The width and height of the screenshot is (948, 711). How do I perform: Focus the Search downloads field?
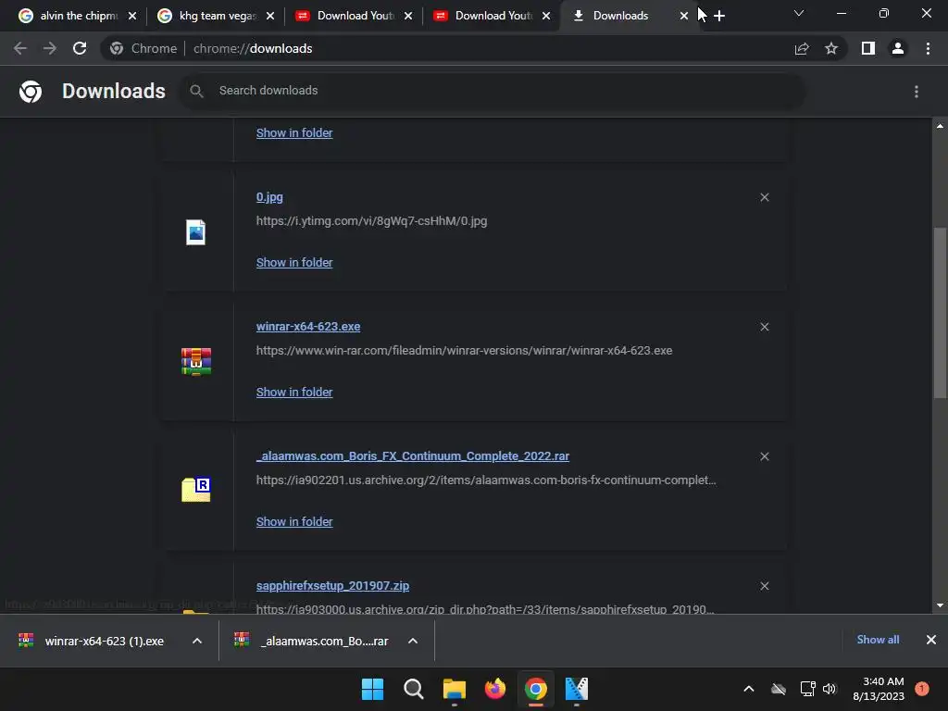[493, 91]
